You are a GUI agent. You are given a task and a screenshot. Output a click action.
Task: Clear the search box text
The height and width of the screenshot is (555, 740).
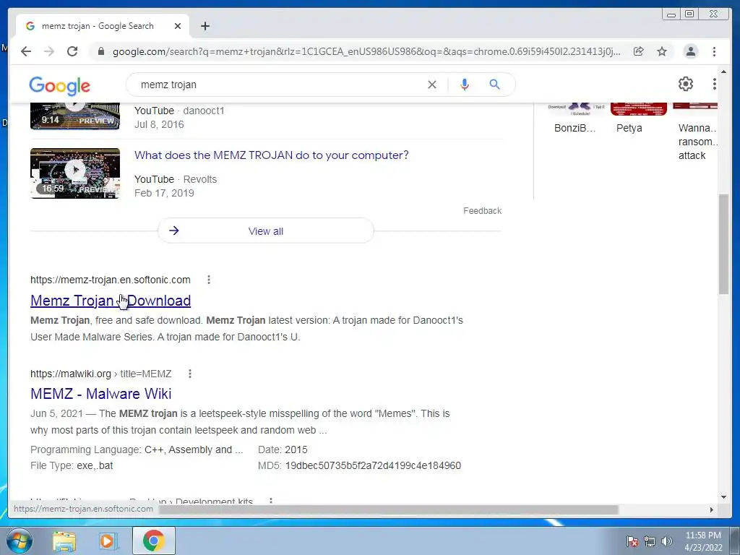[x=432, y=85]
